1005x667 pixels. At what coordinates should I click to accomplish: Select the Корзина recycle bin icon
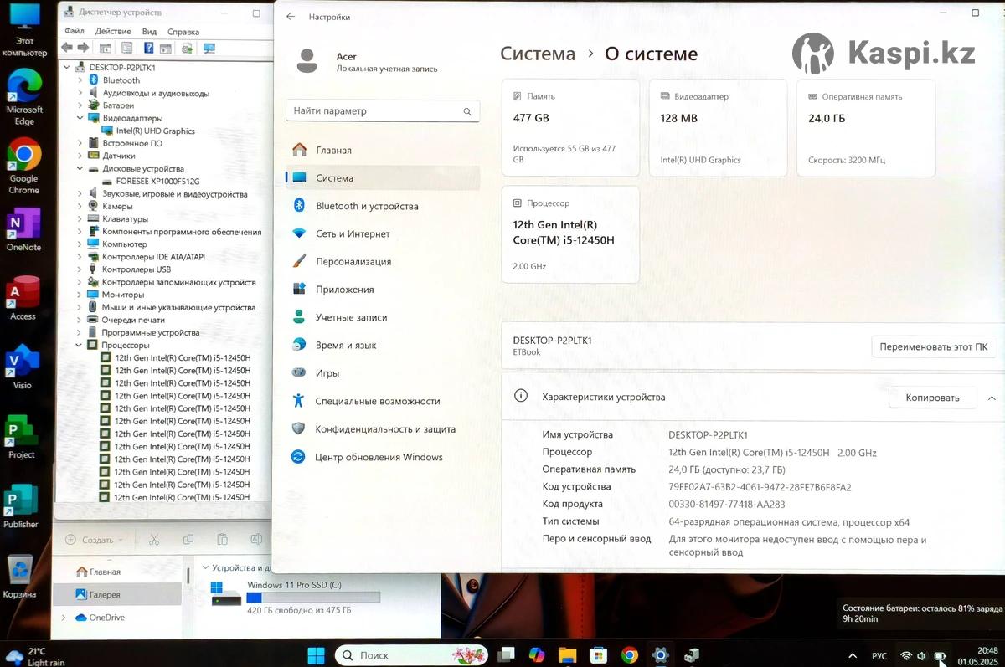coord(20,576)
